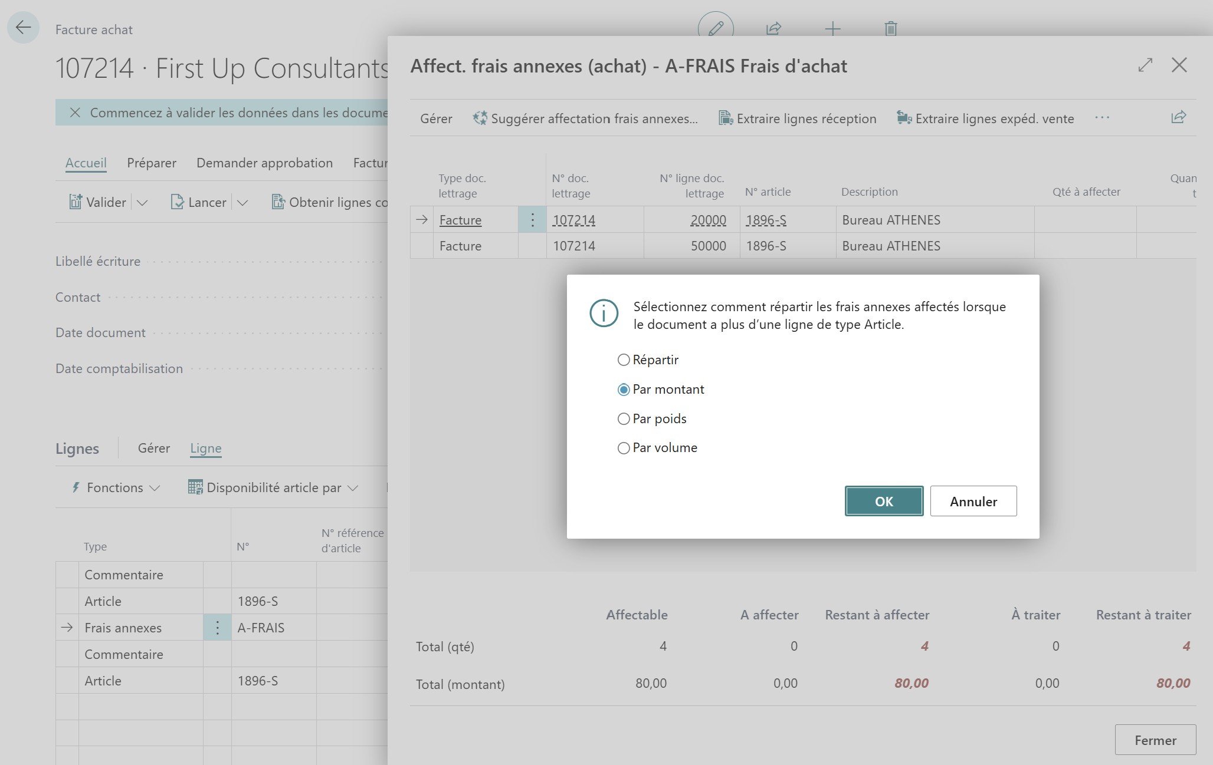
Task: Click share icon in dialog toolbar
Action: 1178,117
